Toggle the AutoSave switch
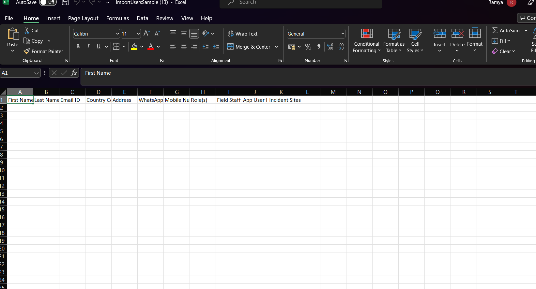This screenshot has height=289, width=536. tap(48, 3)
